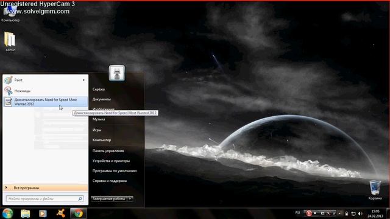Open Игры in the Start menu
Viewport: 390px width, 219px height.
(97, 130)
